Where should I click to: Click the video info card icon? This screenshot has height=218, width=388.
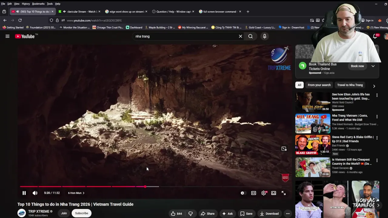tap(284, 149)
